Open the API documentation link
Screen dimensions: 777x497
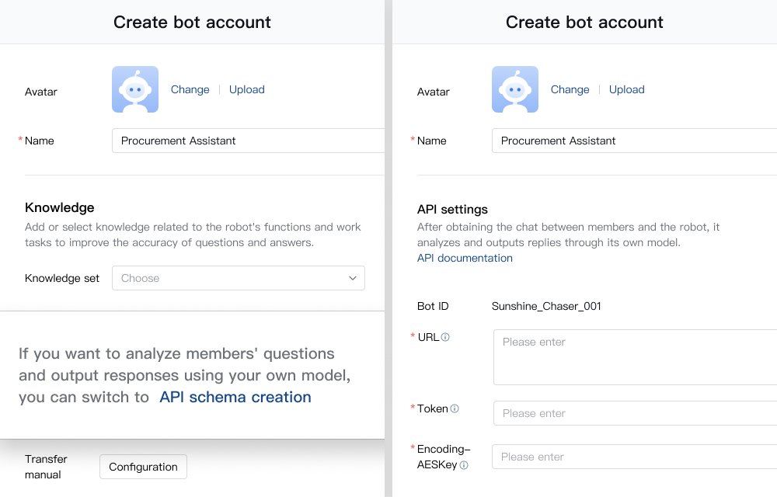pyautogui.click(x=465, y=258)
